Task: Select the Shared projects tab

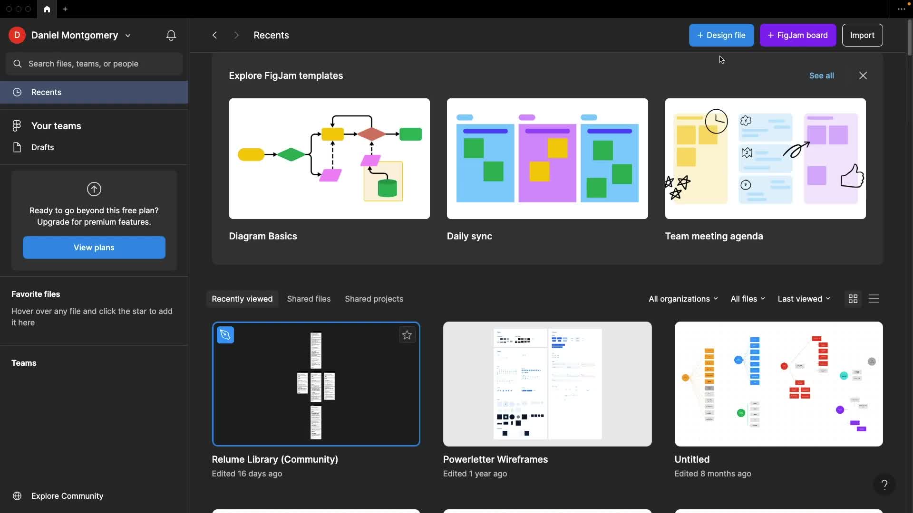Action: click(x=374, y=299)
